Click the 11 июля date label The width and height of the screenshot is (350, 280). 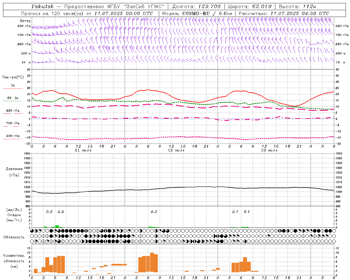tap(83, 150)
